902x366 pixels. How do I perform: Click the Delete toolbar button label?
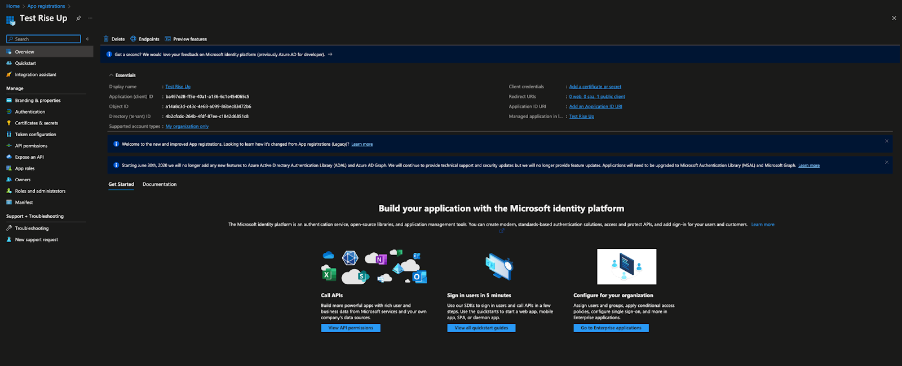(118, 39)
